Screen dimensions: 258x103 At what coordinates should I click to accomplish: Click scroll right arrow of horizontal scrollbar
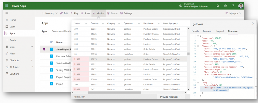(x=186, y=92)
